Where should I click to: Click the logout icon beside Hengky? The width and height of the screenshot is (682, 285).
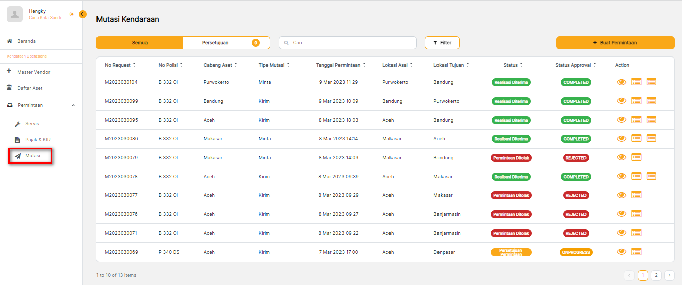click(71, 14)
